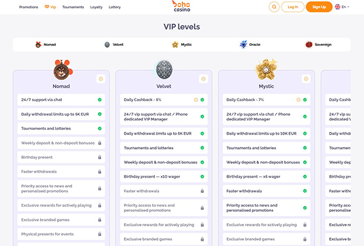This screenshot has width=364, height=246.
Task: Click Mystic 'Tournaments and lotteries' text
Action: (251, 148)
